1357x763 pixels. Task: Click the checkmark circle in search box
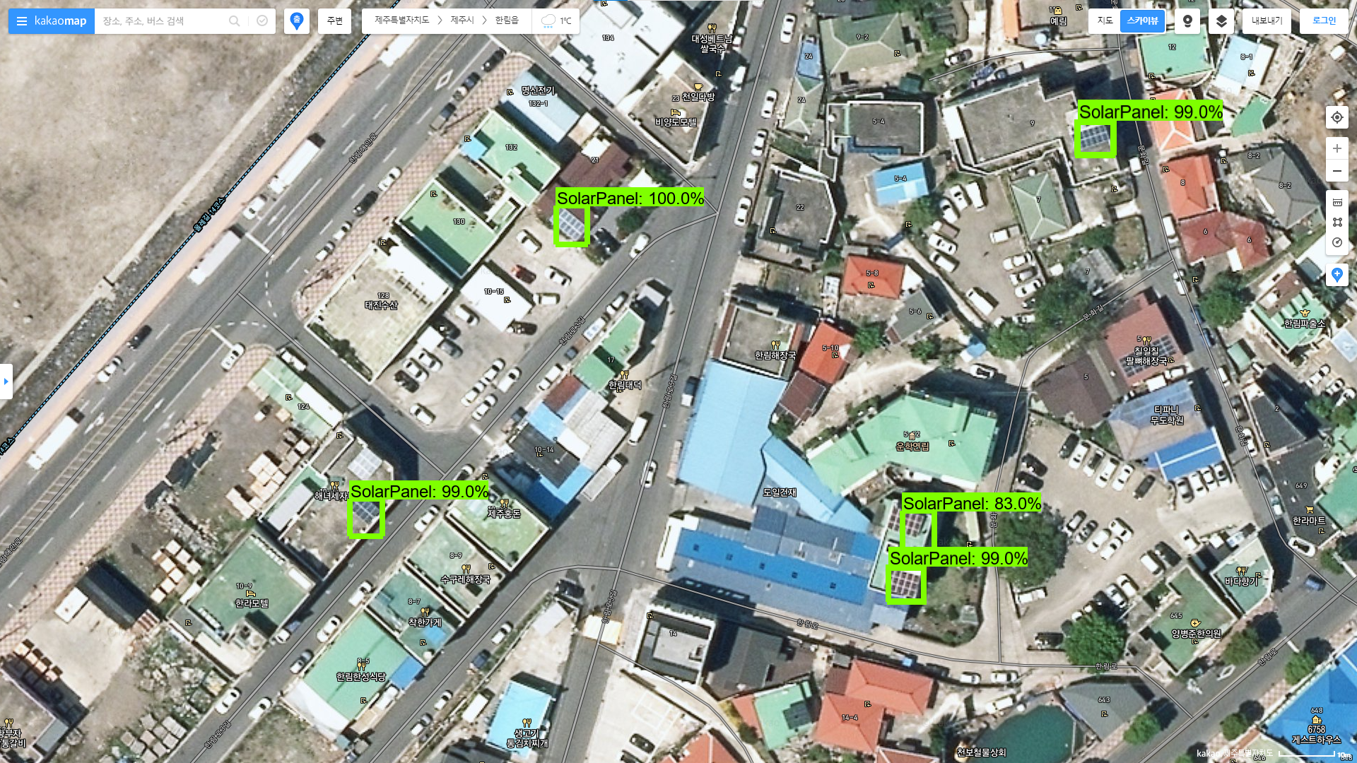[262, 21]
